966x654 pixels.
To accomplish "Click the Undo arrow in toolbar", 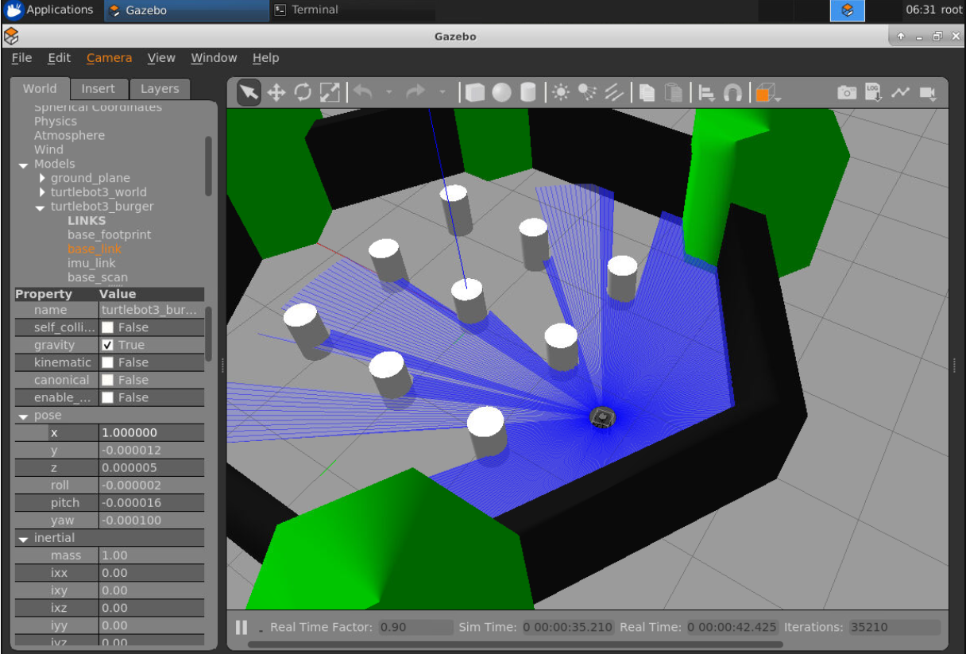I will [363, 93].
